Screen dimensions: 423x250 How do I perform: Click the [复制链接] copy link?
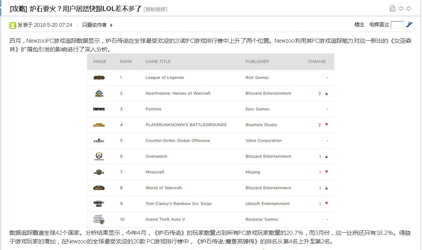tap(155, 9)
